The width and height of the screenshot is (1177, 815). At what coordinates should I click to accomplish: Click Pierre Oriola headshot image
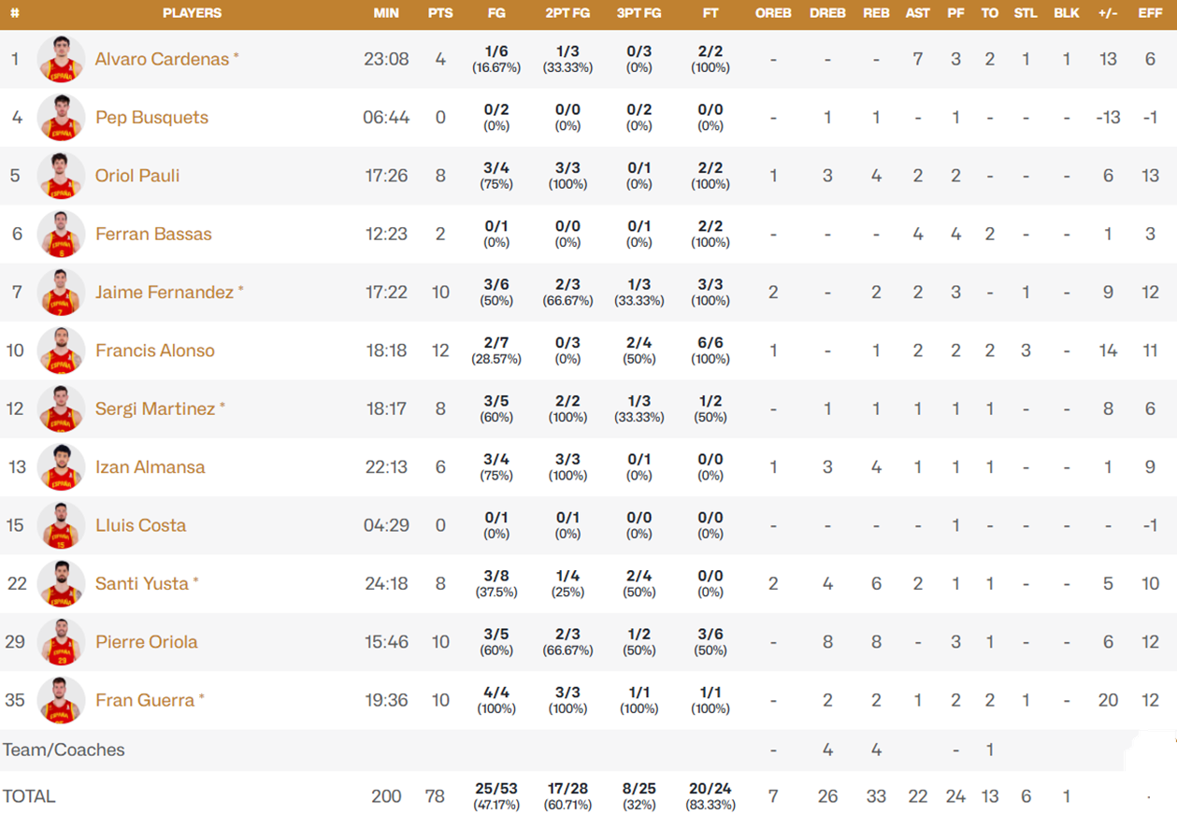click(61, 642)
